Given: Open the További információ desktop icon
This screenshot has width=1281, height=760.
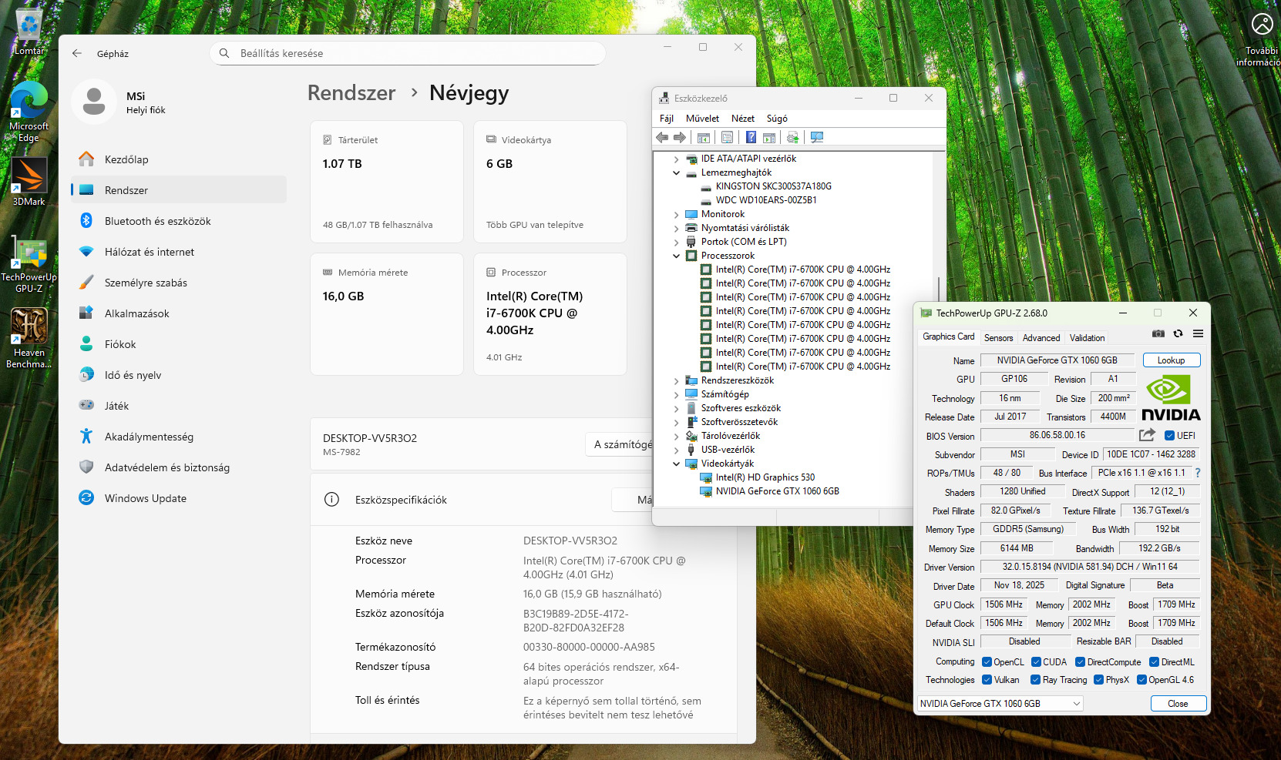Looking at the screenshot, I should [x=1261, y=40].
